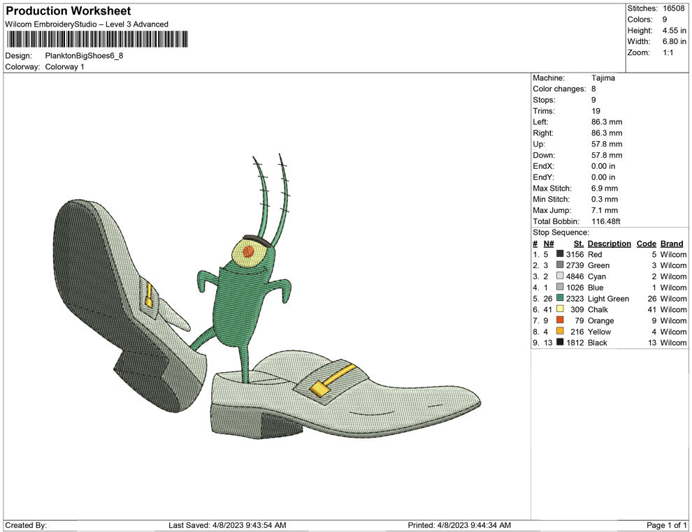Click the Brand column header
The image size is (692, 532).
coord(671,243)
